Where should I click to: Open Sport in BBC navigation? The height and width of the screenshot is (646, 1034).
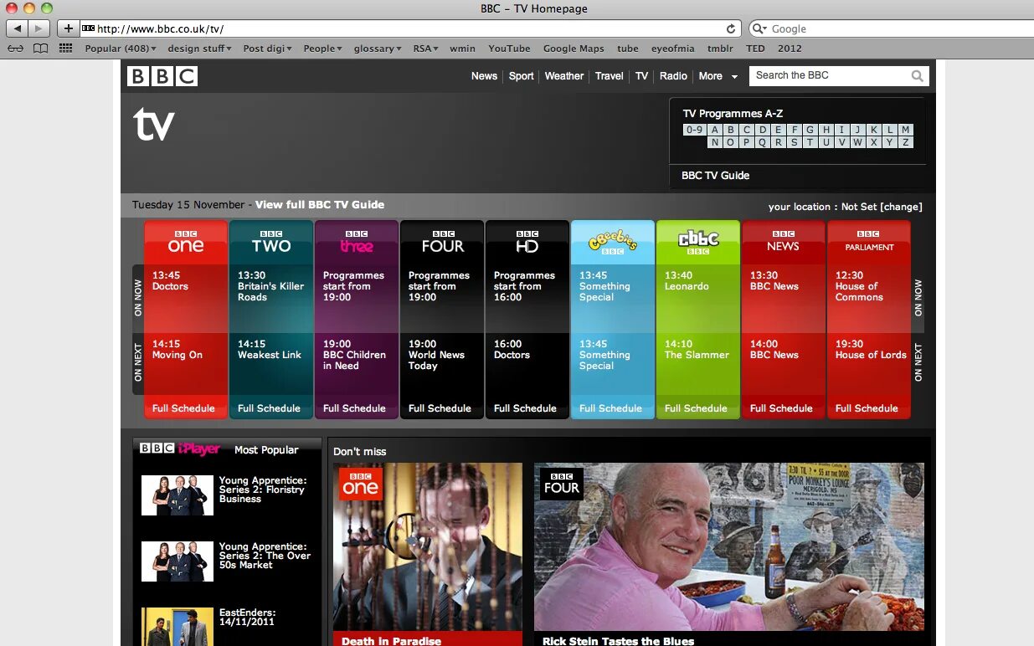coord(521,76)
